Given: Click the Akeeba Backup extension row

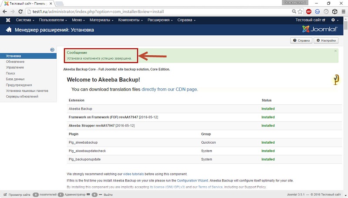Looking at the screenshot, I should (x=204, y=109).
